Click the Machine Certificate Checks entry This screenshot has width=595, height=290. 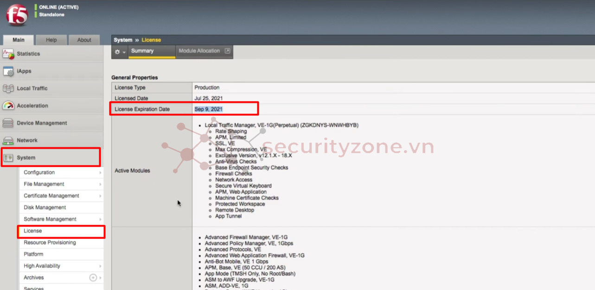[x=247, y=198]
